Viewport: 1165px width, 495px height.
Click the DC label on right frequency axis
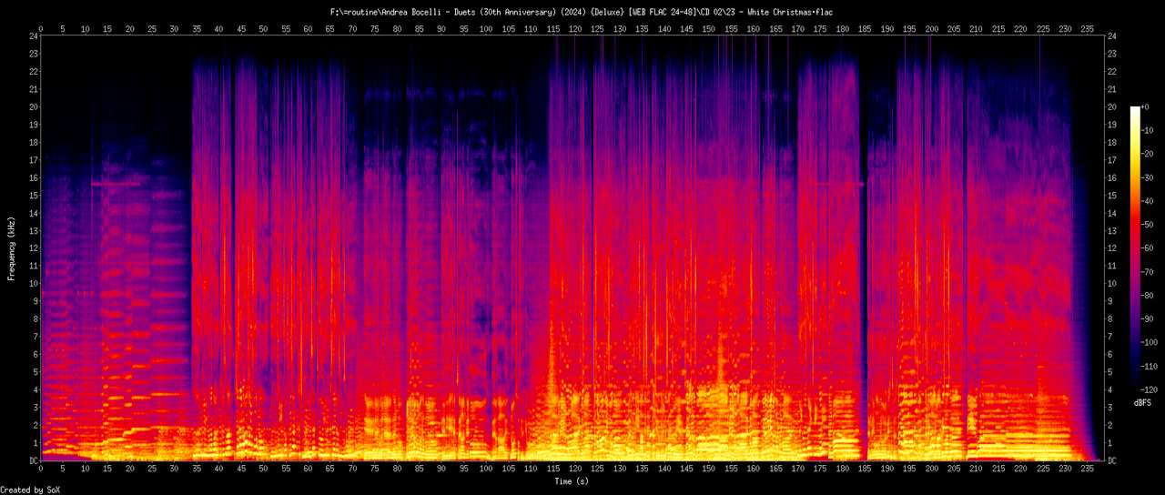coord(1114,461)
